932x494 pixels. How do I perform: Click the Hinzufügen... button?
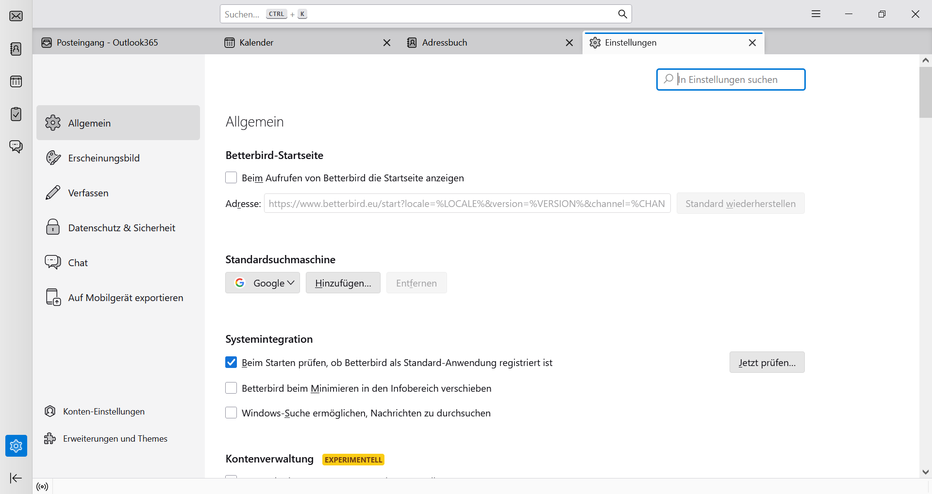(343, 283)
